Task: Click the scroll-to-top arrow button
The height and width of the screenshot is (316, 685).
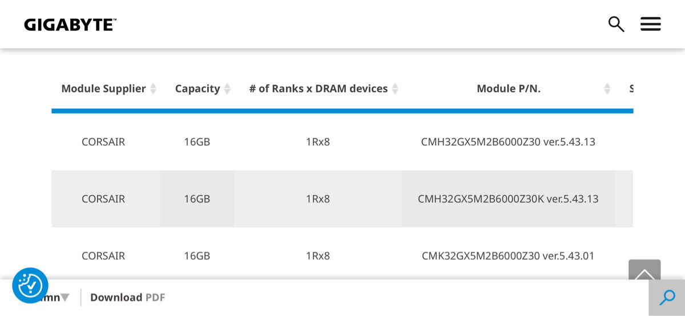Action: coord(644,272)
